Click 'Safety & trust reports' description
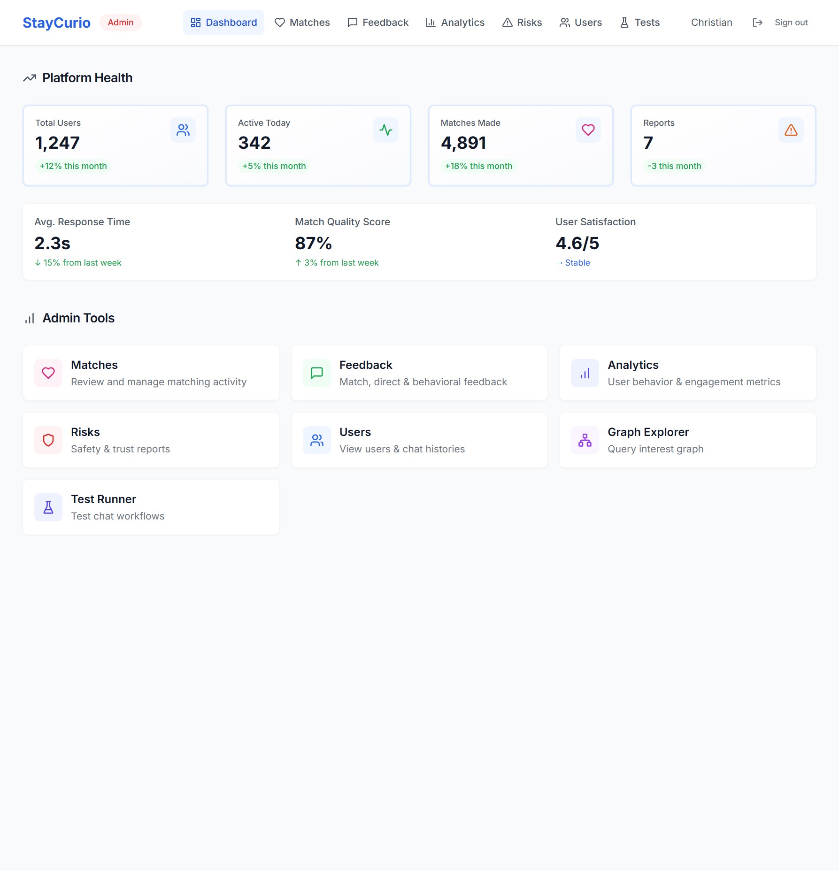Screen dimensions: 839x871 coord(120,449)
